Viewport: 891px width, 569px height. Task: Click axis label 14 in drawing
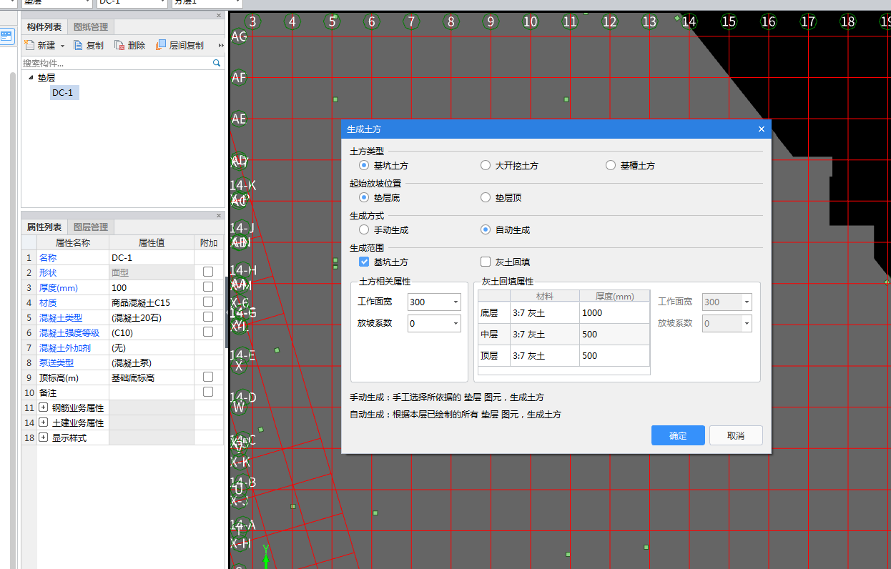click(x=689, y=22)
